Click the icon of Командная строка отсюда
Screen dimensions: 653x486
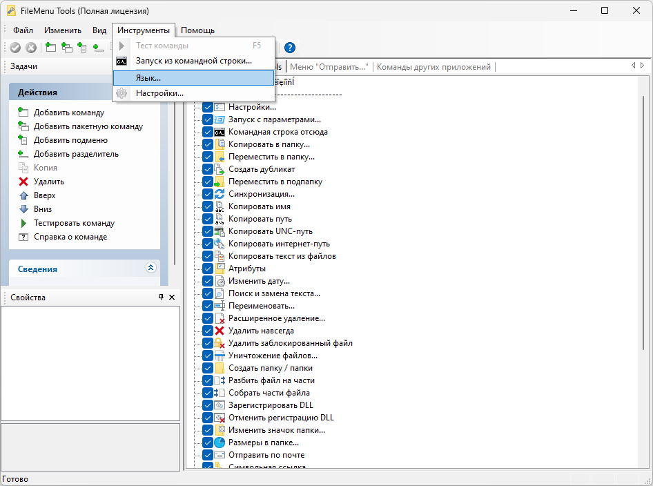[x=220, y=133]
